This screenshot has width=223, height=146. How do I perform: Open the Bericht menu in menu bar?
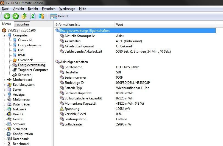33,9
